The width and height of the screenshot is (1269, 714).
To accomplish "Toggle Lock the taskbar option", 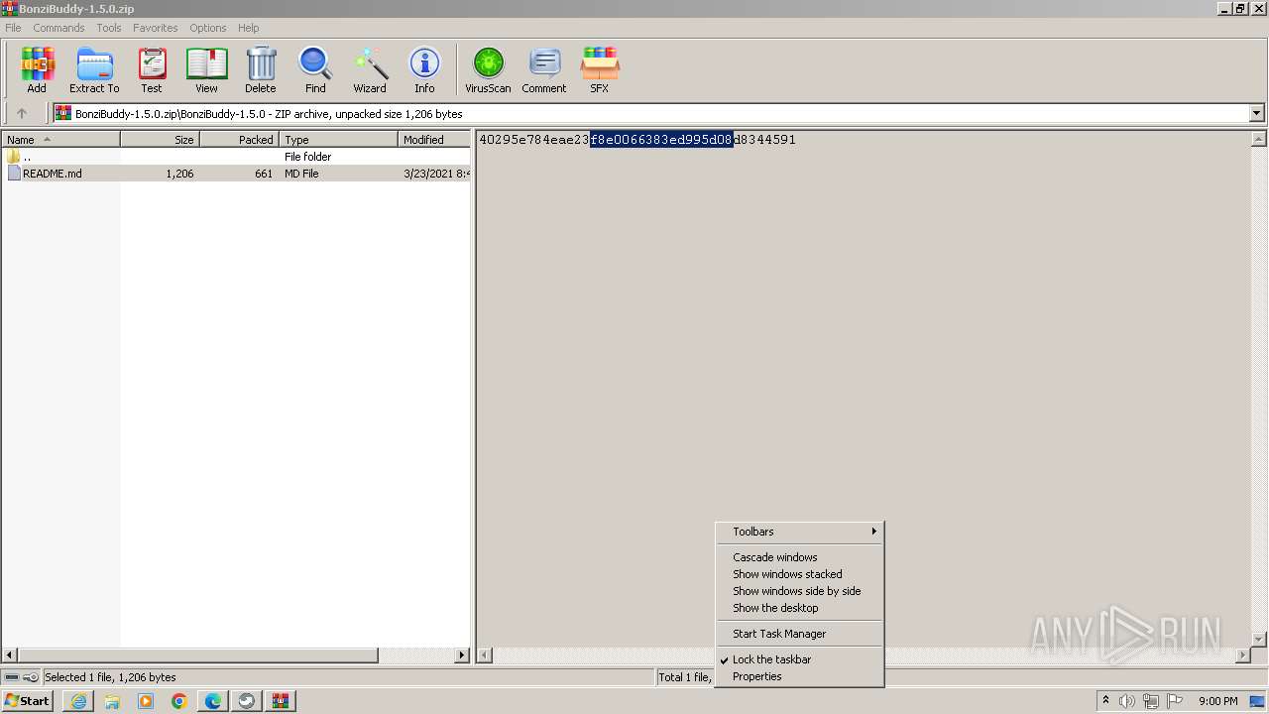I will [x=799, y=659].
